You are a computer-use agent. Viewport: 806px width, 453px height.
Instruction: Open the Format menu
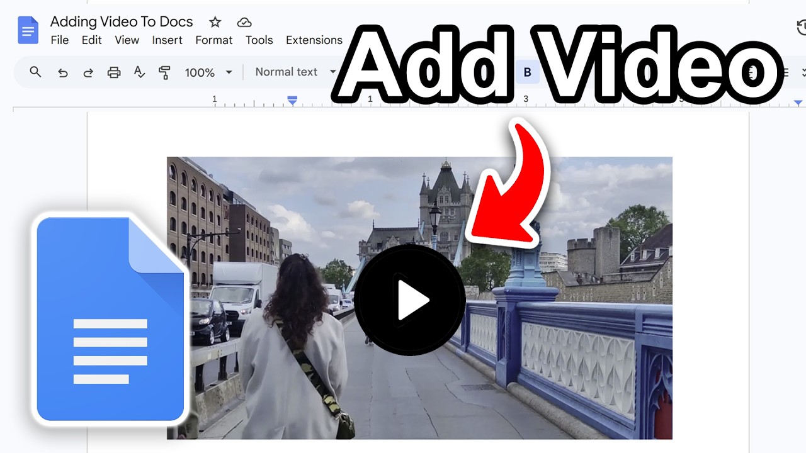pos(214,40)
